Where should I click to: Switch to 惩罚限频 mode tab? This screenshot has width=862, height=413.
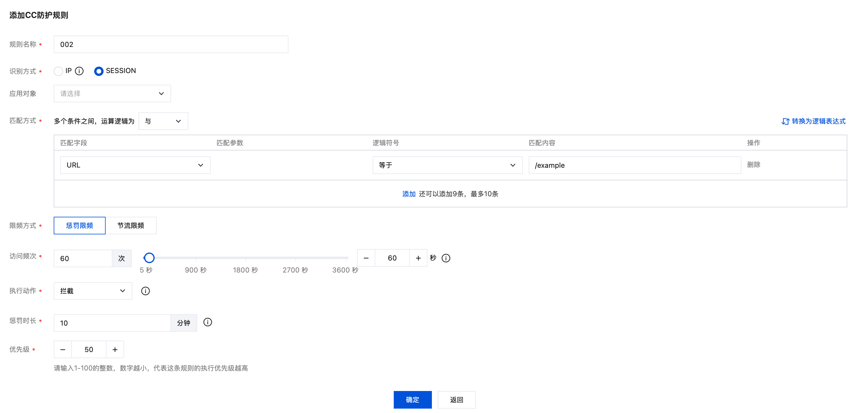point(80,225)
